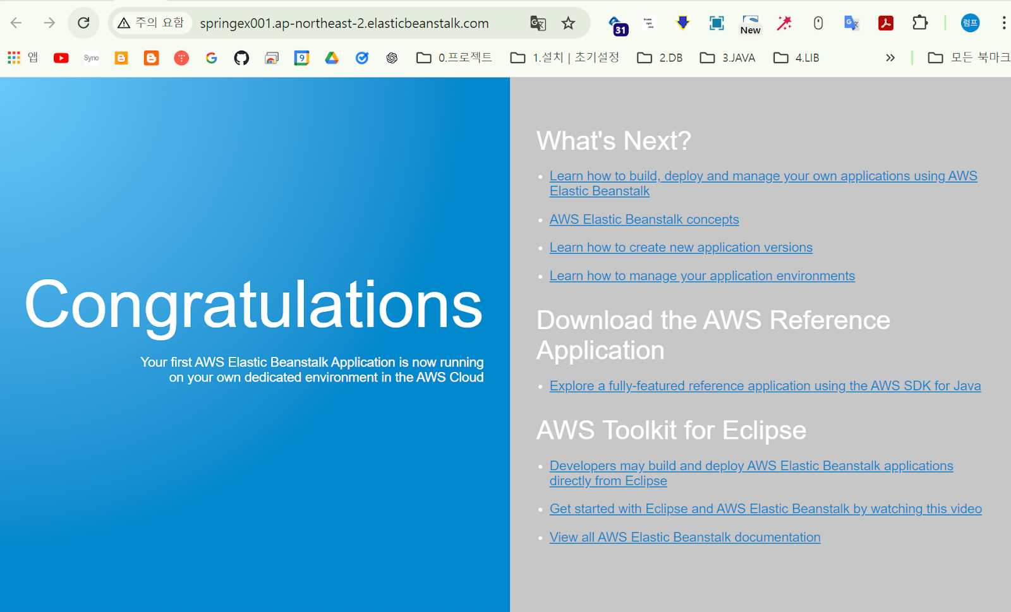The width and height of the screenshot is (1011, 612).
Task: Open the extension with the 31 badge
Action: [617, 25]
